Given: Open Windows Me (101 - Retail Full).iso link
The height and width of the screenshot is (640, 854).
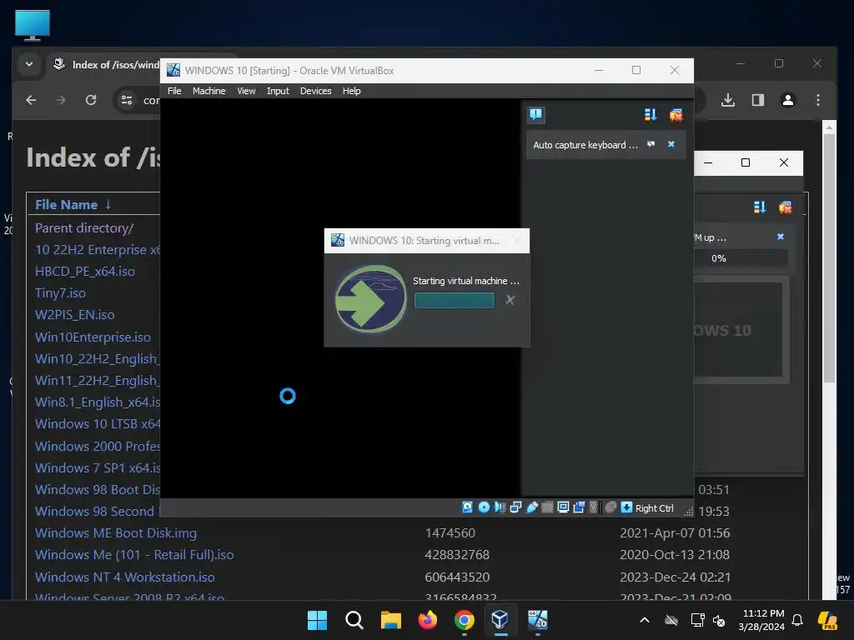Looking at the screenshot, I should coord(134,554).
